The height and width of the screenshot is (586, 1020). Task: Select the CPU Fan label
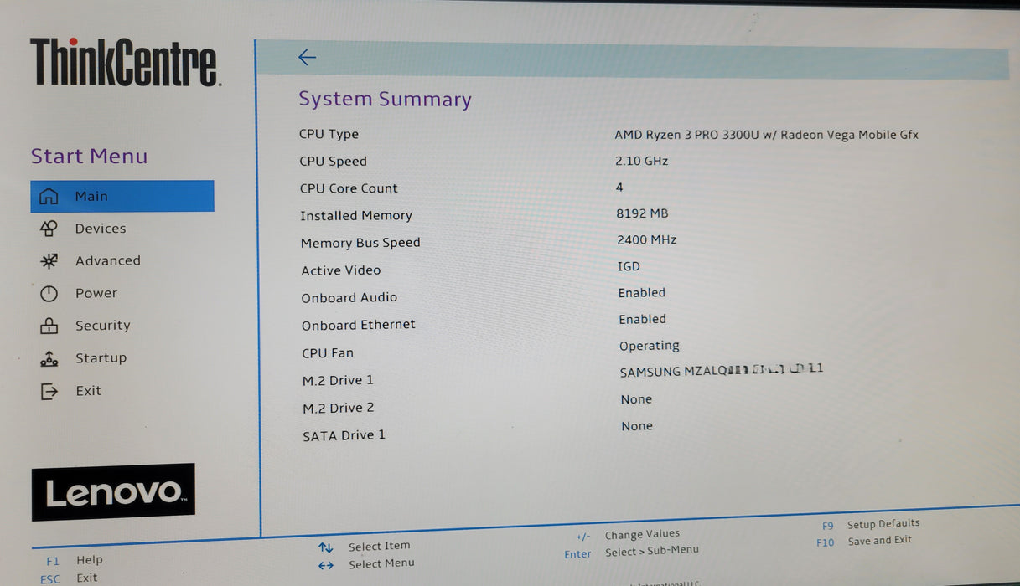tap(328, 352)
